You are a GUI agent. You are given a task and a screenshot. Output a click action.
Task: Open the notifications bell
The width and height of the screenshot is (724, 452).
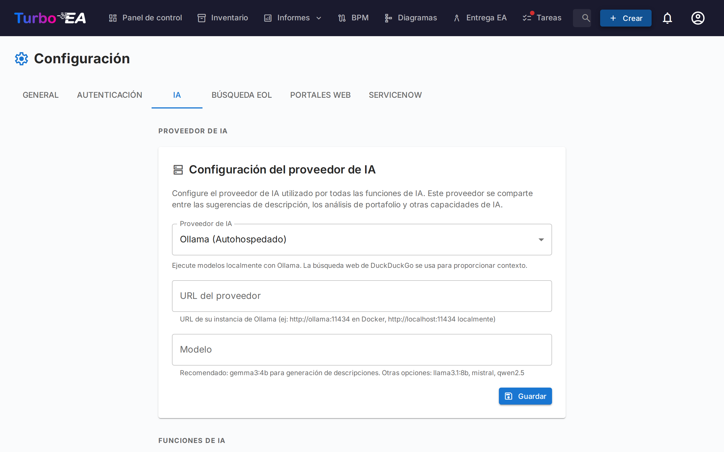(667, 18)
